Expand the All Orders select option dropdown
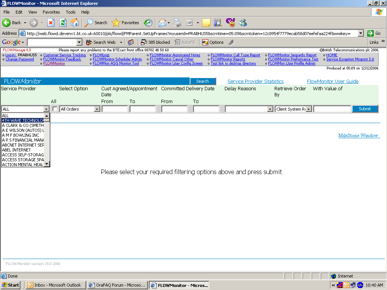 click(97, 109)
